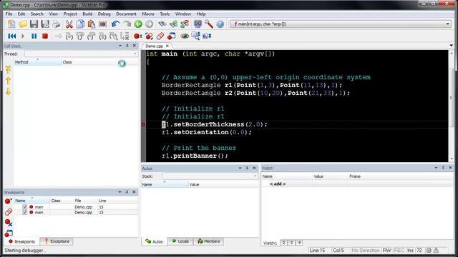Click the Step Over debug icon
The image size is (458, 257).
80,36
